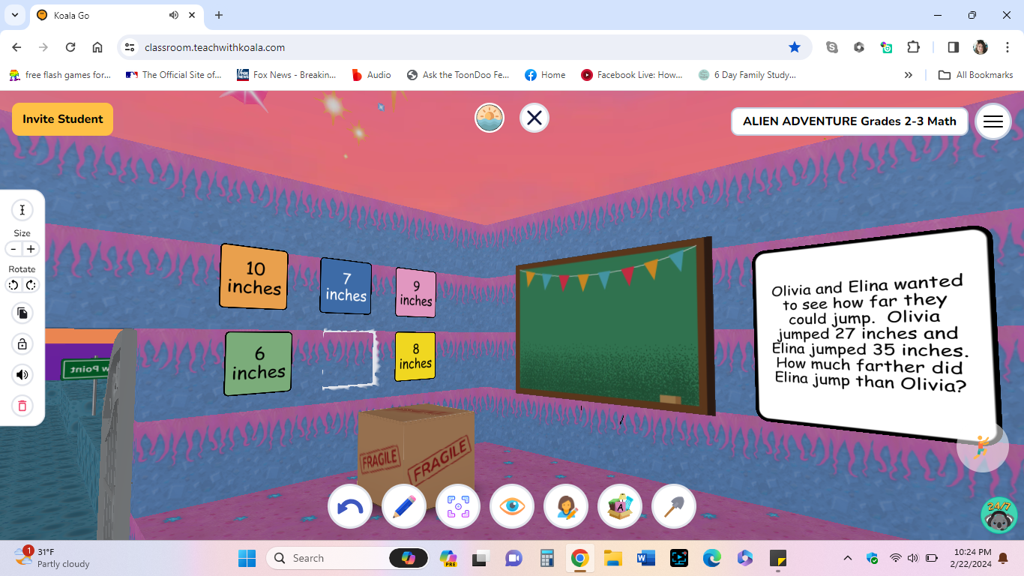Select the pencil drawing tool
The width and height of the screenshot is (1024, 576).
pos(404,506)
